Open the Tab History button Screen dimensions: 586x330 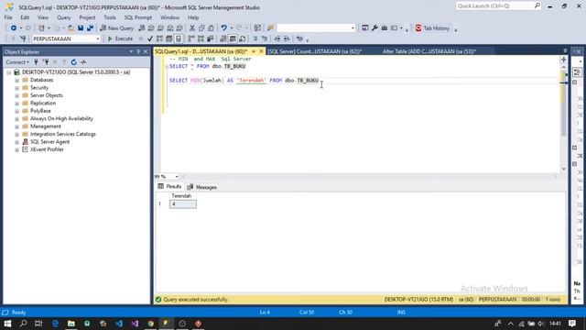pyautogui.click(x=432, y=28)
